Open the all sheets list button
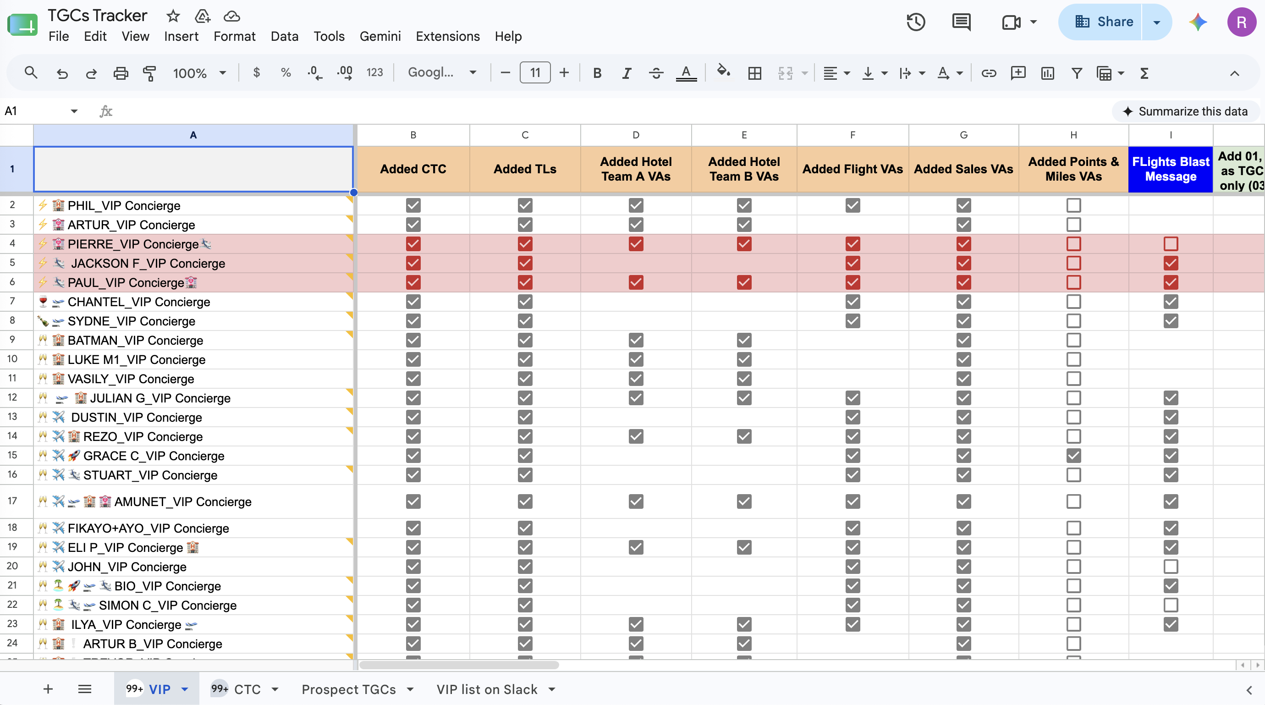Image resolution: width=1265 pixels, height=705 pixels. (x=84, y=689)
